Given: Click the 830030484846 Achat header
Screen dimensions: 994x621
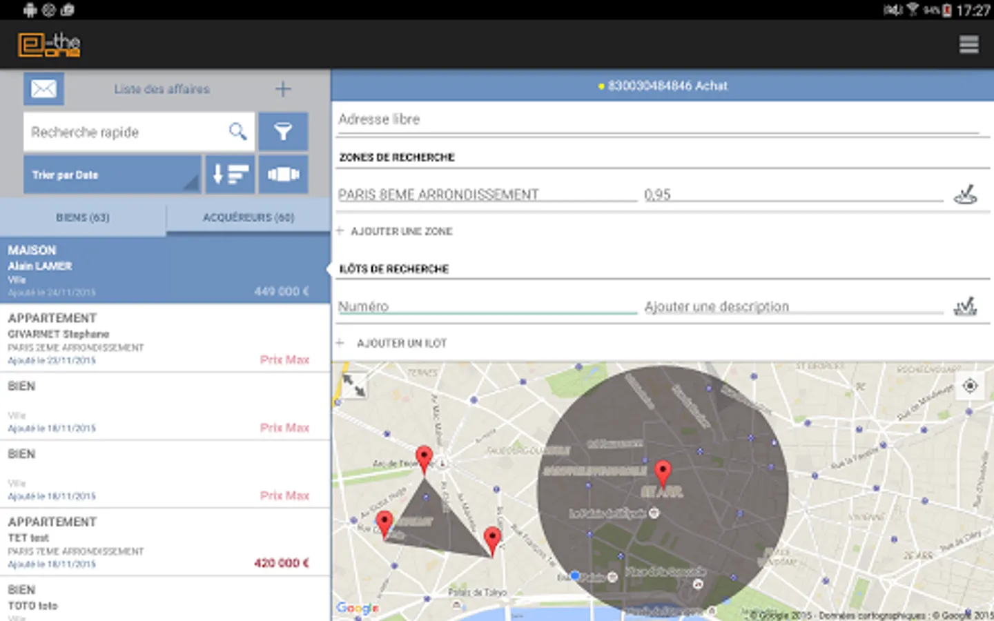Looking at the screenshot, I should tap(663, 86).
